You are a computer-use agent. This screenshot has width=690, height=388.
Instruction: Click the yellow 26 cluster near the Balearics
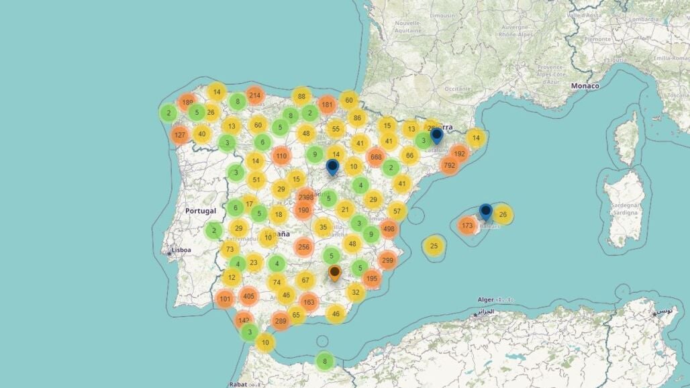[503, 215]
